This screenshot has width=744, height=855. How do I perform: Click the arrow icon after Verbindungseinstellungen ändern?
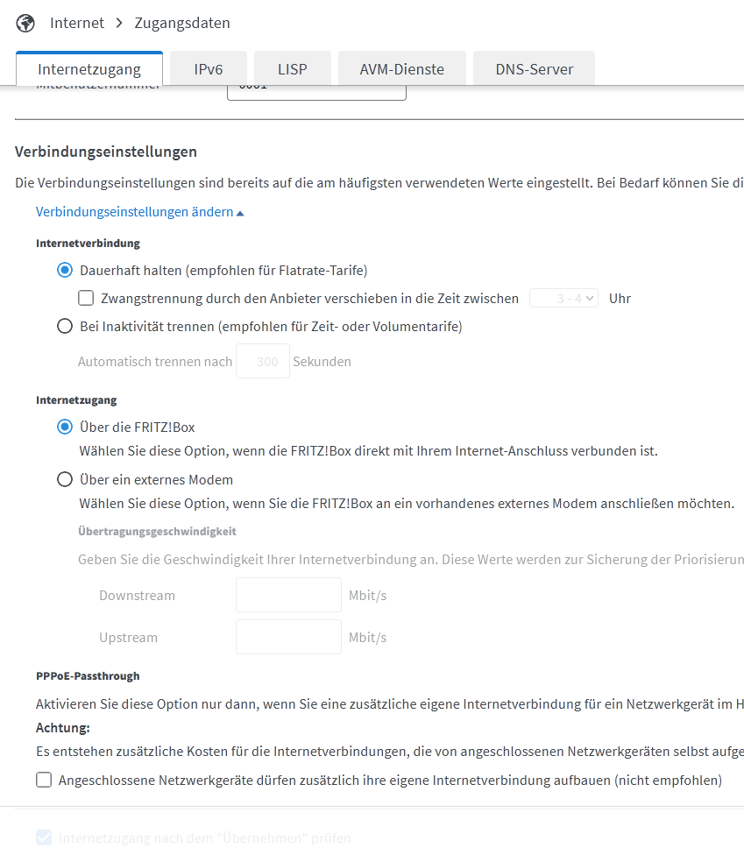(x=240, y=213)
